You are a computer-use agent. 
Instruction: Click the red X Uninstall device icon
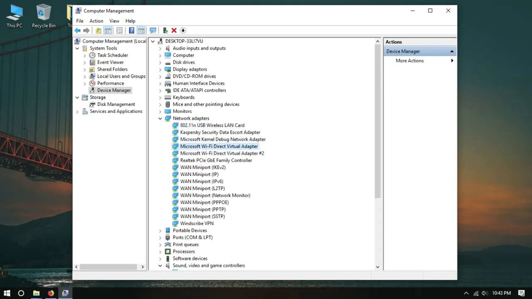tap(174, 30)
